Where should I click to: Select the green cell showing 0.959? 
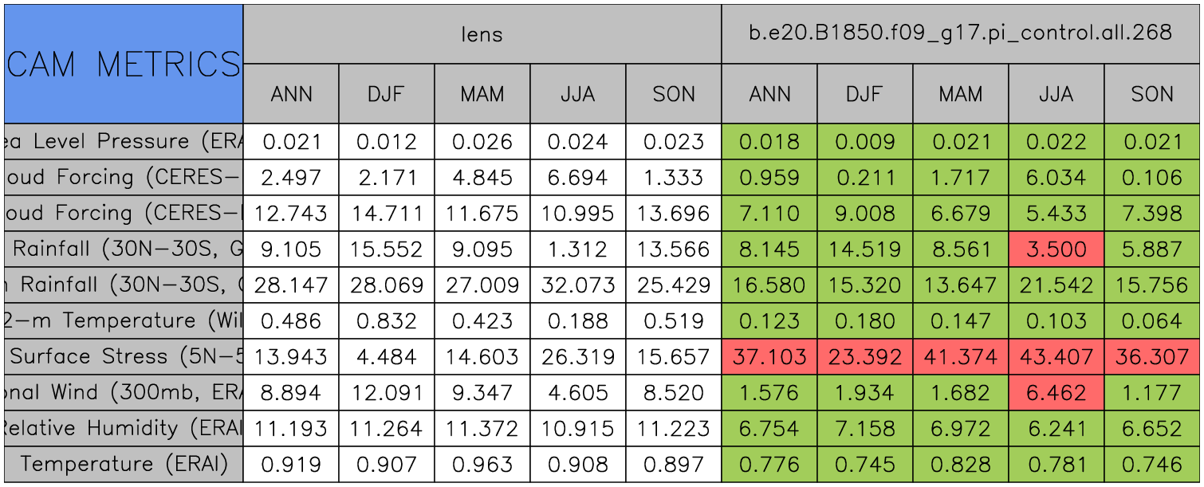click(x=769, y=178)
